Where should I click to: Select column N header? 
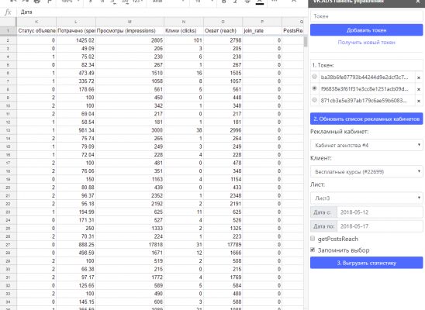(184, 22)
